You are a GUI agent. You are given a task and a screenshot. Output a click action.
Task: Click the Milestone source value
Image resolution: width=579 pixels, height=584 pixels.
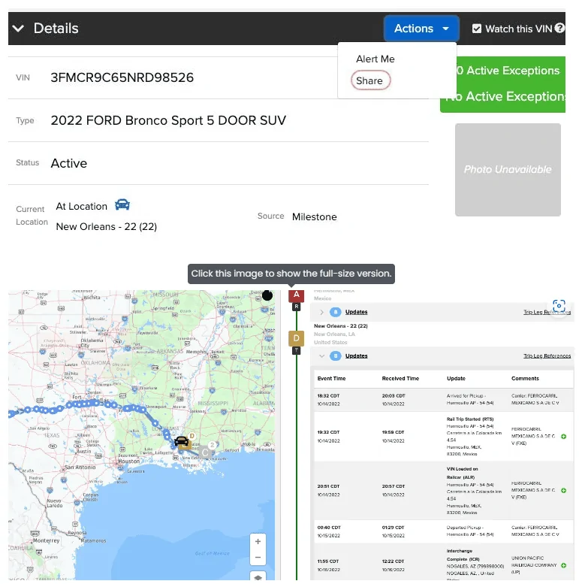pyautogui.click(x=315, y=216)
